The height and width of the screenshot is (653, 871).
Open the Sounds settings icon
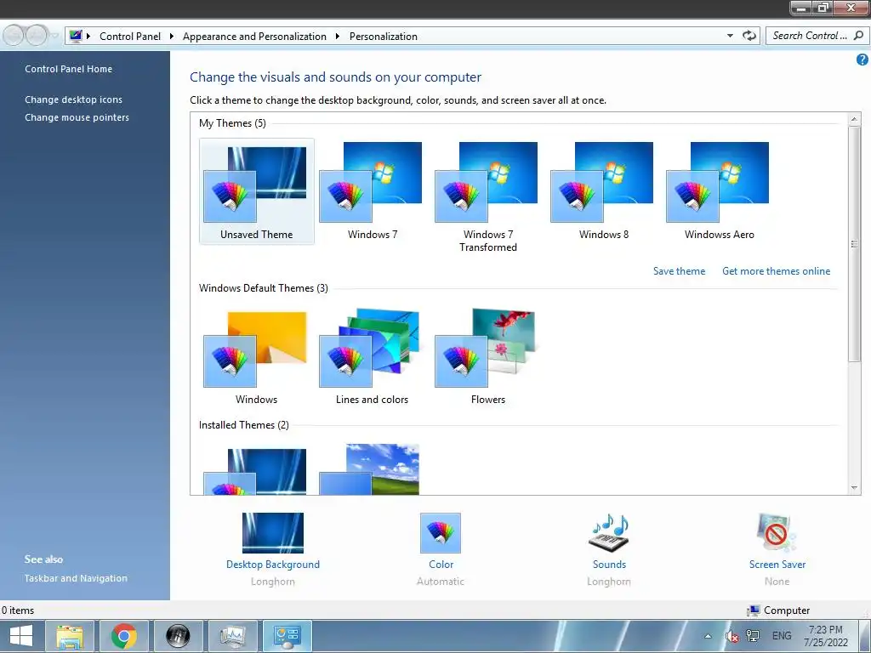609,533
